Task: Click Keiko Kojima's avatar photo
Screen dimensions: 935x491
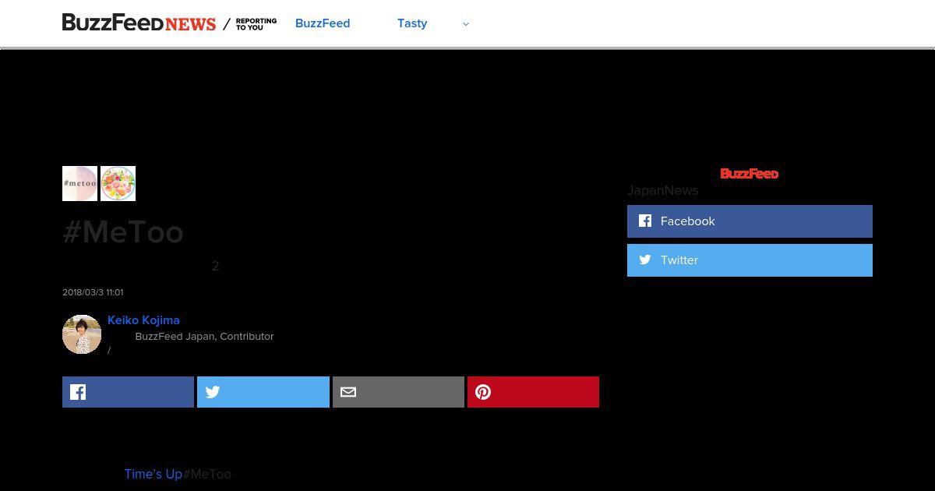Action: tap(82, 334)
